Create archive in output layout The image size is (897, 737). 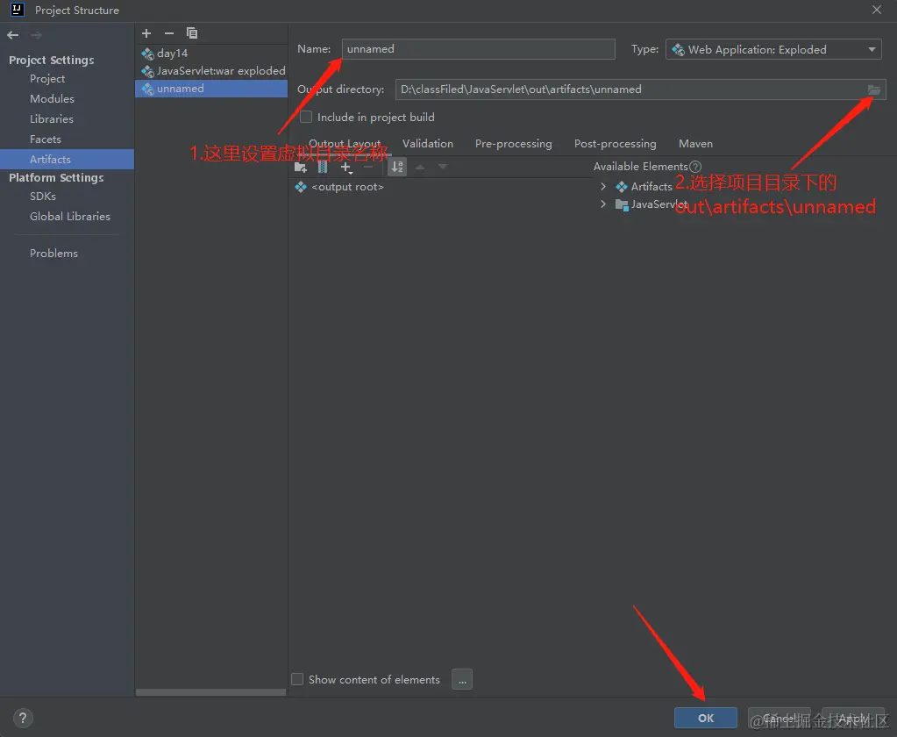(323, 167)
